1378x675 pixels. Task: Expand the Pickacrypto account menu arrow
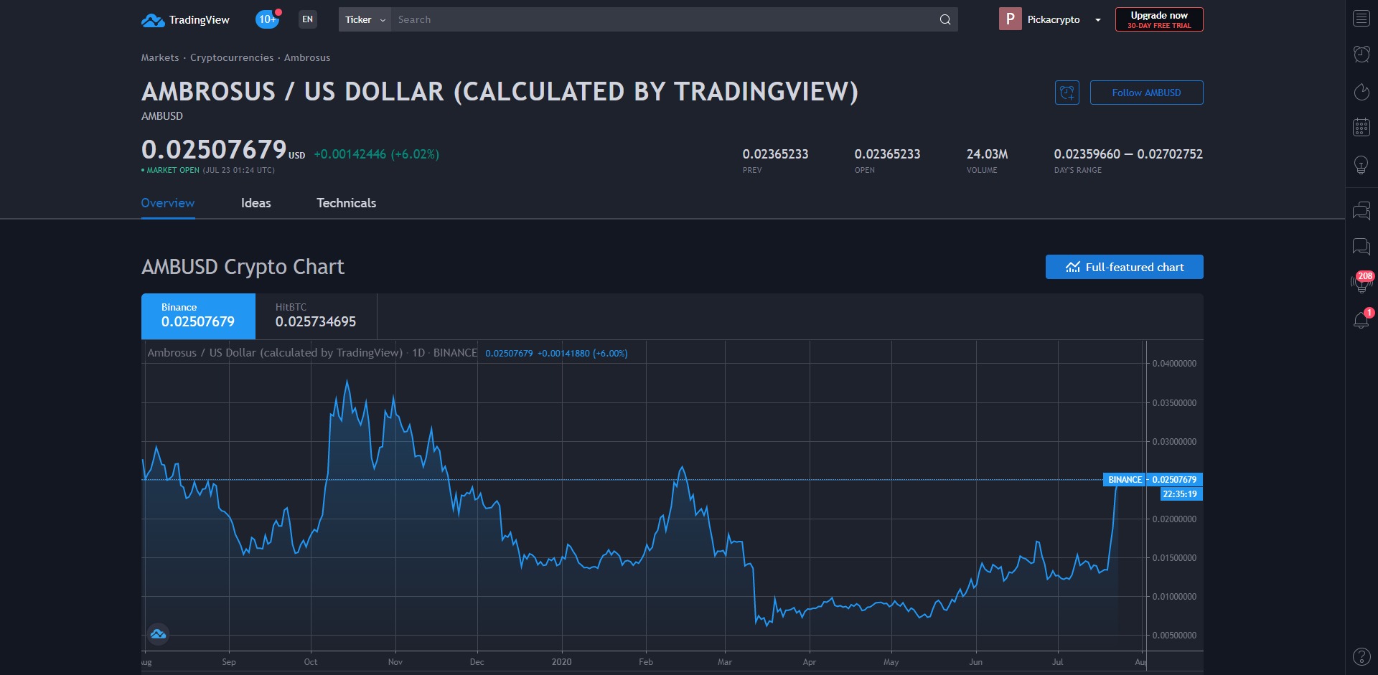coord(1098,20)
